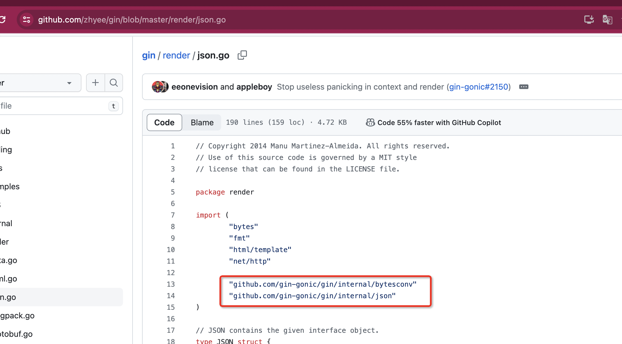Click line number 17

pyautogui.click(x=171, y=330)
